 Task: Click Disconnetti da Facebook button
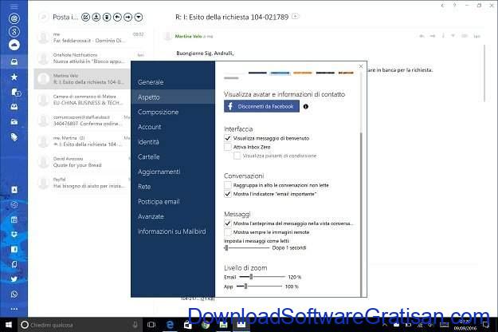point(261,106)
